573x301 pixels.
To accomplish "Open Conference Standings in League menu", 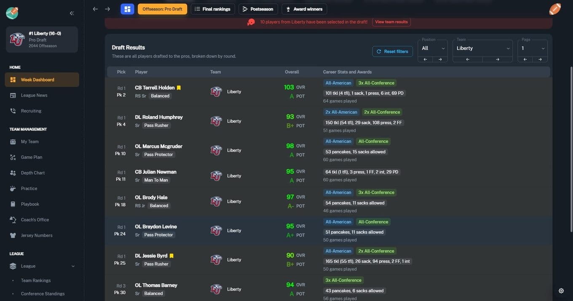I will point(43,294).
